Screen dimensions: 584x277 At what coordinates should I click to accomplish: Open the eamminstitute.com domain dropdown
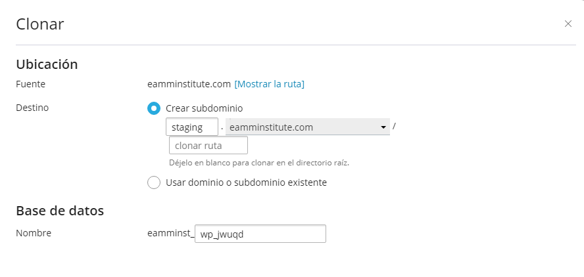click(x=308, y=127)
